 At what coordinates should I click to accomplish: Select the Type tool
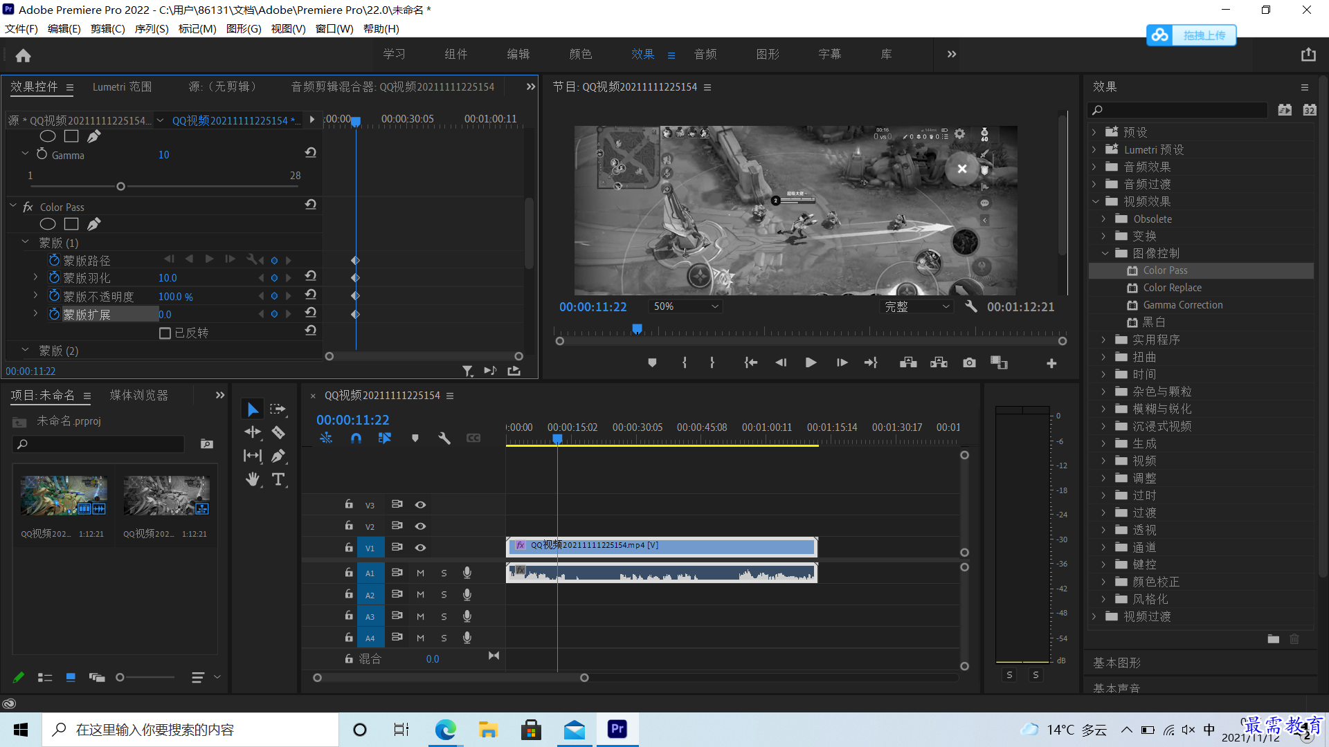[x=278, y=479]
